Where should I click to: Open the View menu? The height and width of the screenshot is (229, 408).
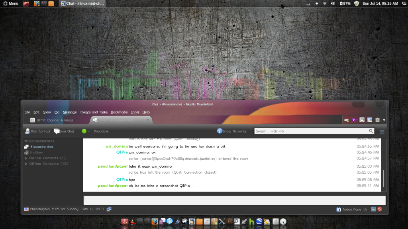coord(47,112)
